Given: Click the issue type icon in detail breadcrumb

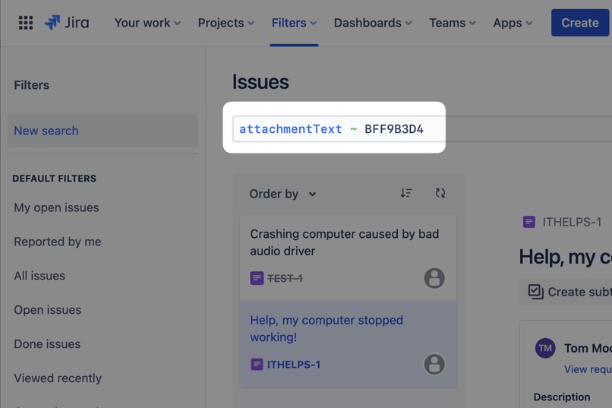Looking at the screenshot, I should [x=529, y=222].
